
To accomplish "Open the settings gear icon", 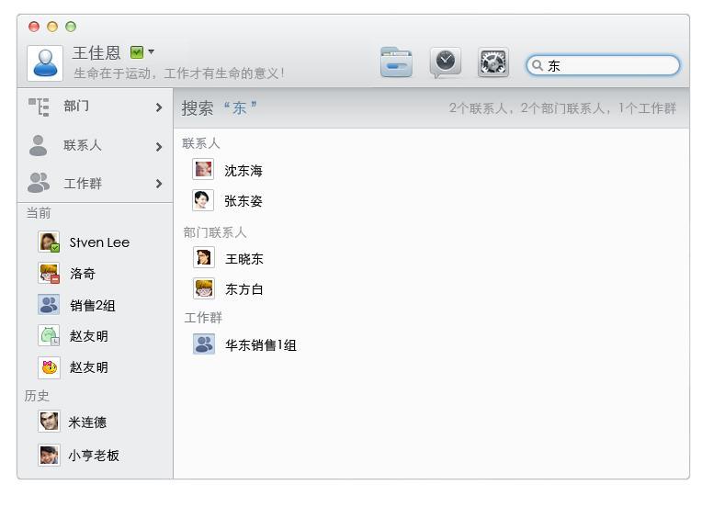I will coord(493,62).
